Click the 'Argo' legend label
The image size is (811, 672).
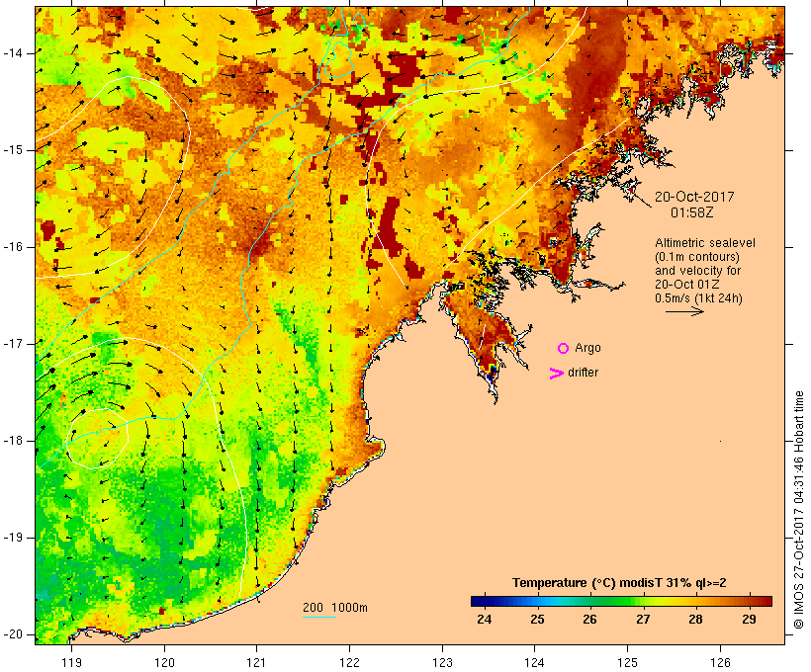588,348
